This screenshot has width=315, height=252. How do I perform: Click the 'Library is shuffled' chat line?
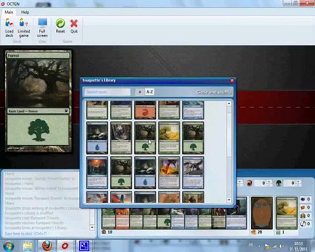pyautogui.click(x=29, y=213)
